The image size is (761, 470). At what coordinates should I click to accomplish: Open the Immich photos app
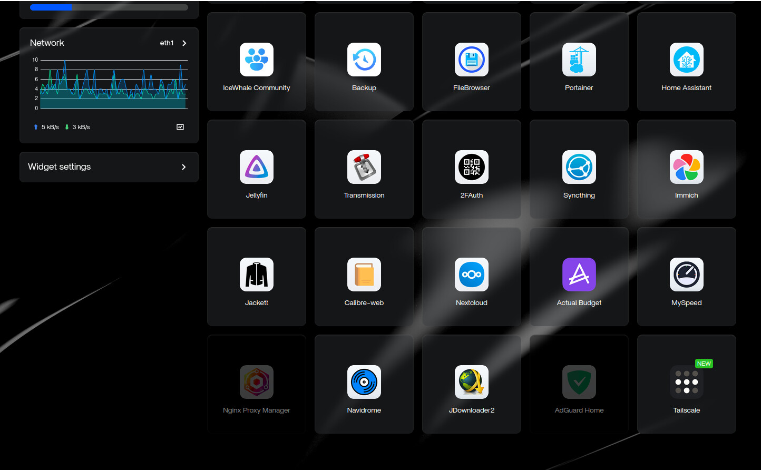[x=686, y=167]
